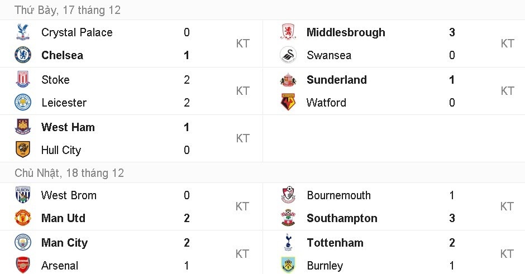The height and width of the screenshot is (274, 525).
Task: Open the West Ham team link
Action: click(68, 127)
